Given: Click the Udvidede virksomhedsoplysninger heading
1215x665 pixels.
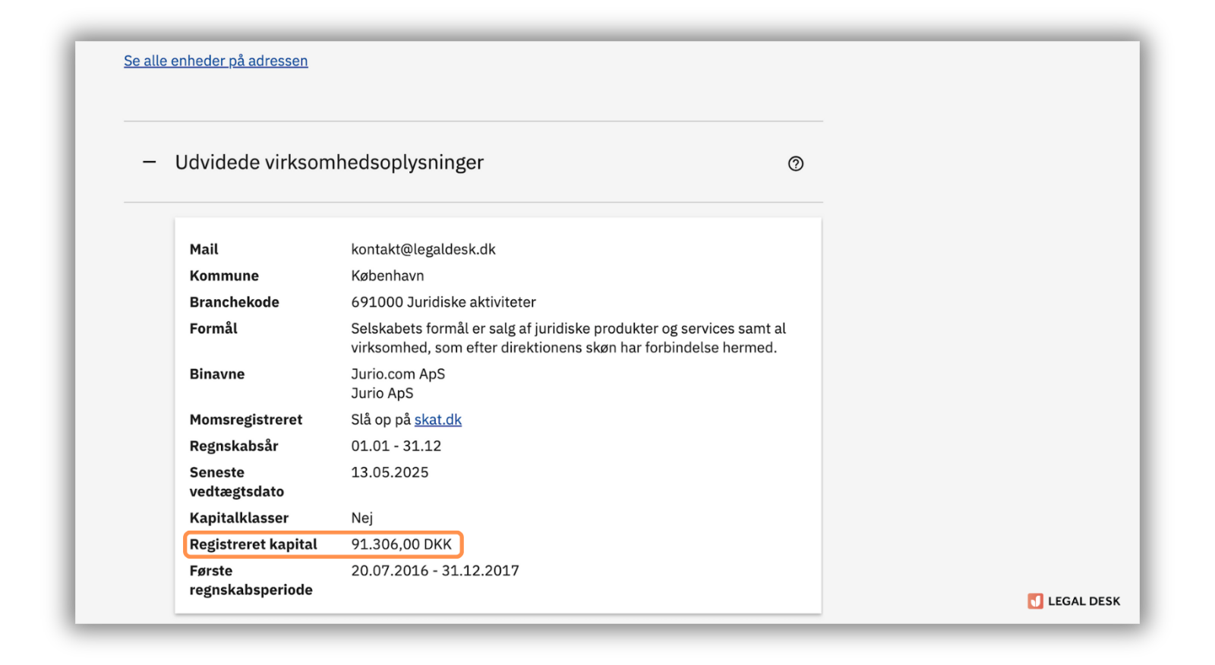Looking at the screenshot, I should [329, 162].
